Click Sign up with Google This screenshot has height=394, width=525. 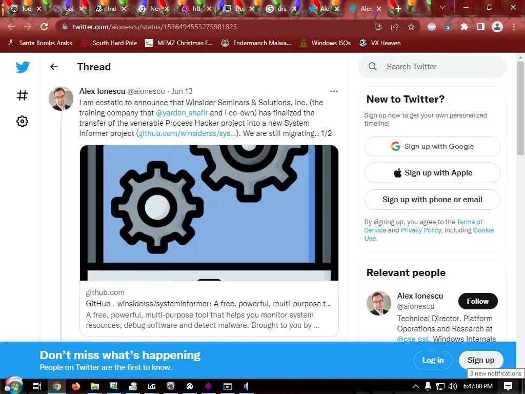pos(432,146)
